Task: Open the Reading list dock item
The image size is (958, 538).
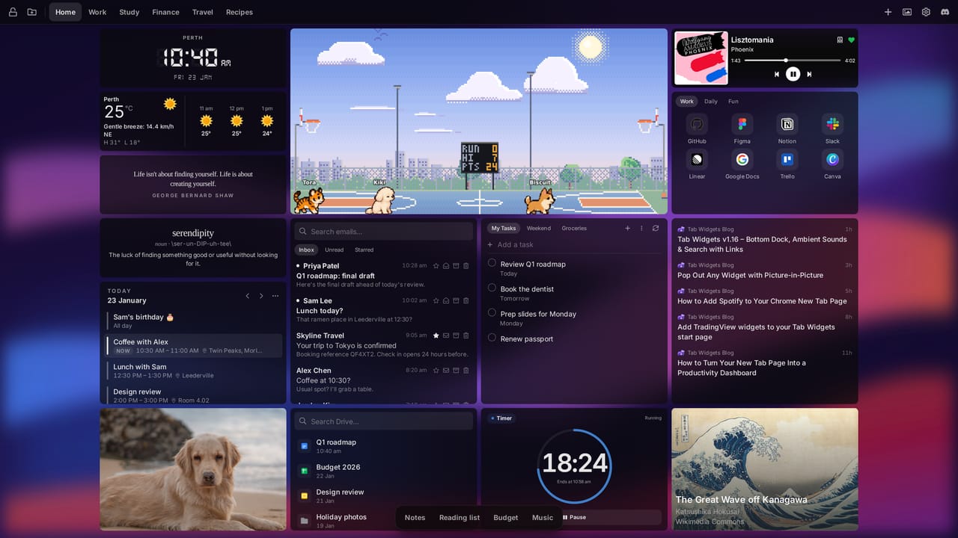Action: 460,517
